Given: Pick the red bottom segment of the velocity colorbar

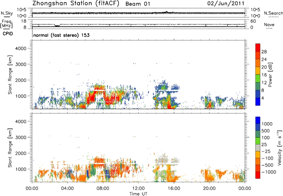Looking at the screenshot, I should (258, 175).
